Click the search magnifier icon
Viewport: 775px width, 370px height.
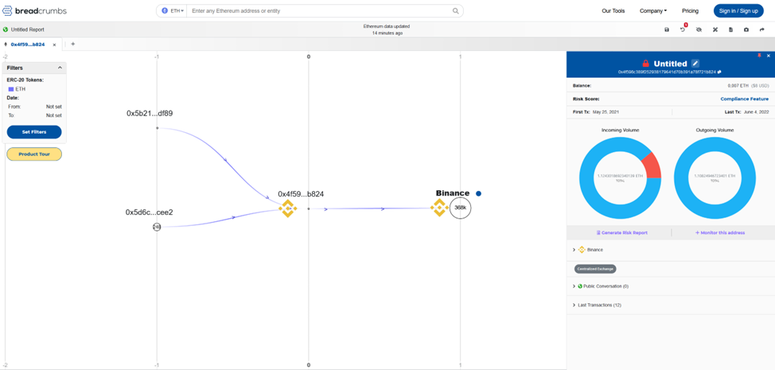(456, 11)
